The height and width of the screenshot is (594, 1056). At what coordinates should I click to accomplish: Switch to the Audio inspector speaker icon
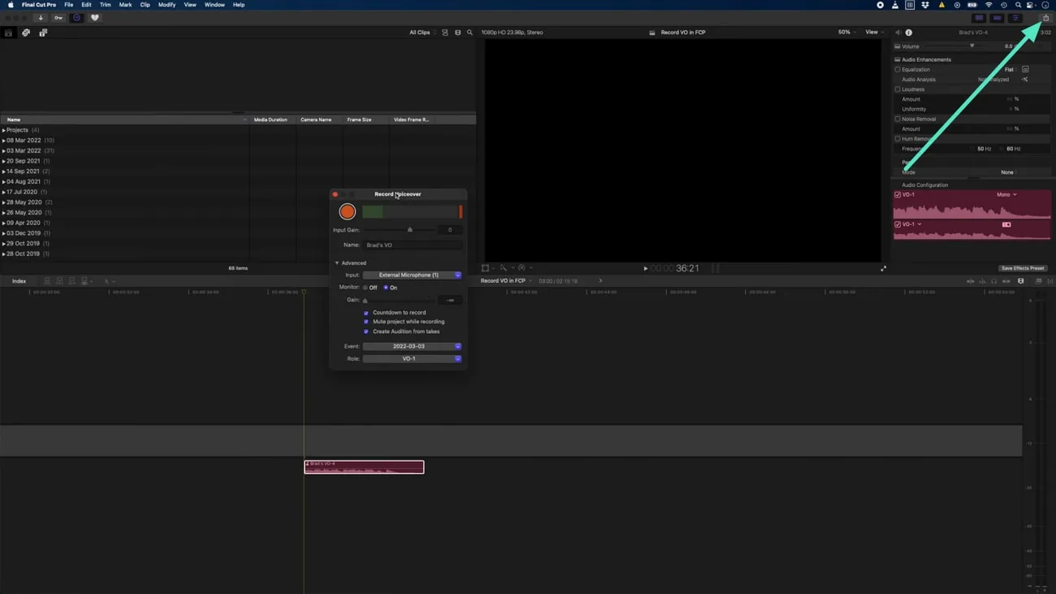(898, 33)
